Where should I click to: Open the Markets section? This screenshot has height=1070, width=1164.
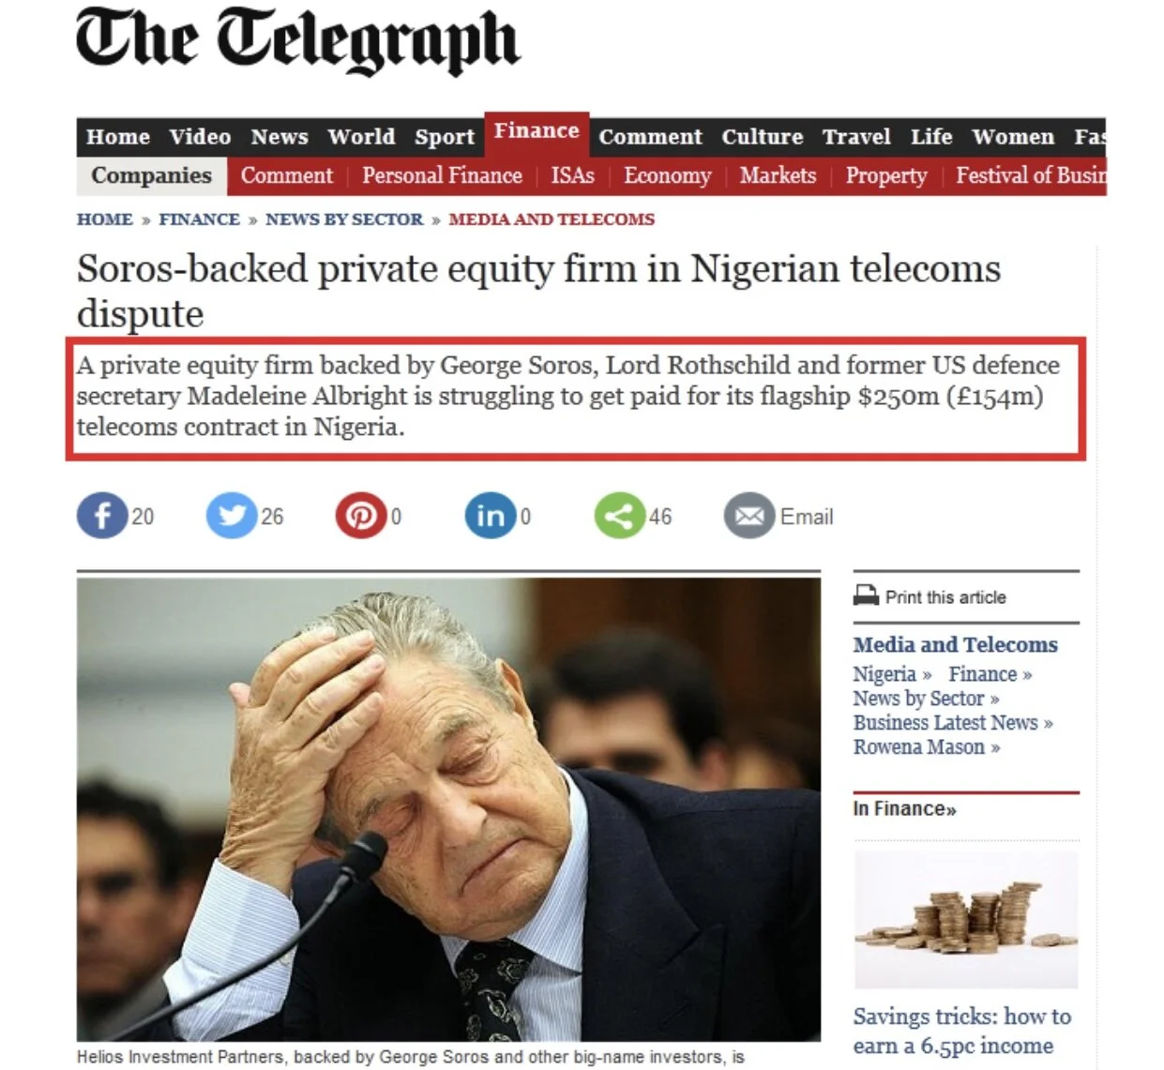coord(778,175)
